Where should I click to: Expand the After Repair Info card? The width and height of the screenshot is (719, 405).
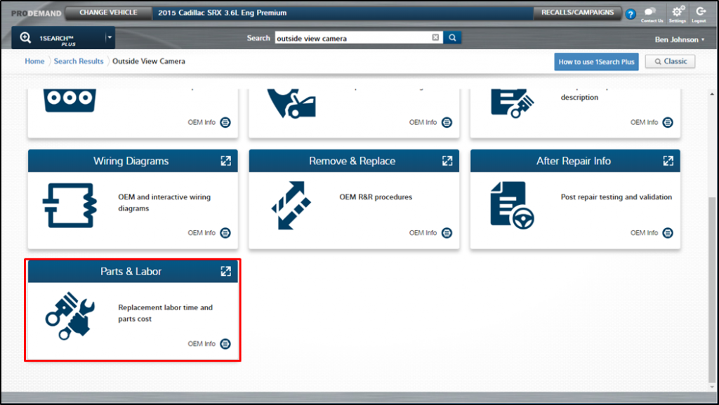(668, 161)
